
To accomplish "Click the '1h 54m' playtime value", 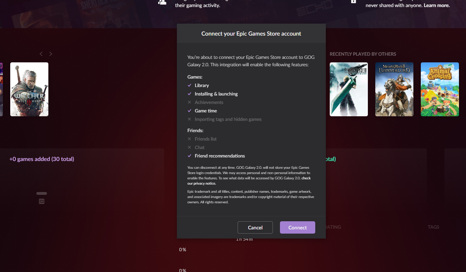I will click(x=244, y=240).
